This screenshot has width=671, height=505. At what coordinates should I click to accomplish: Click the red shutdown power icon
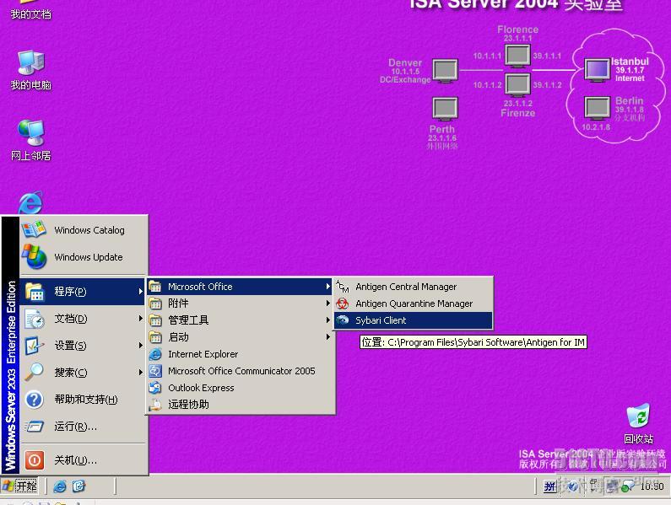tap(35, 460)
